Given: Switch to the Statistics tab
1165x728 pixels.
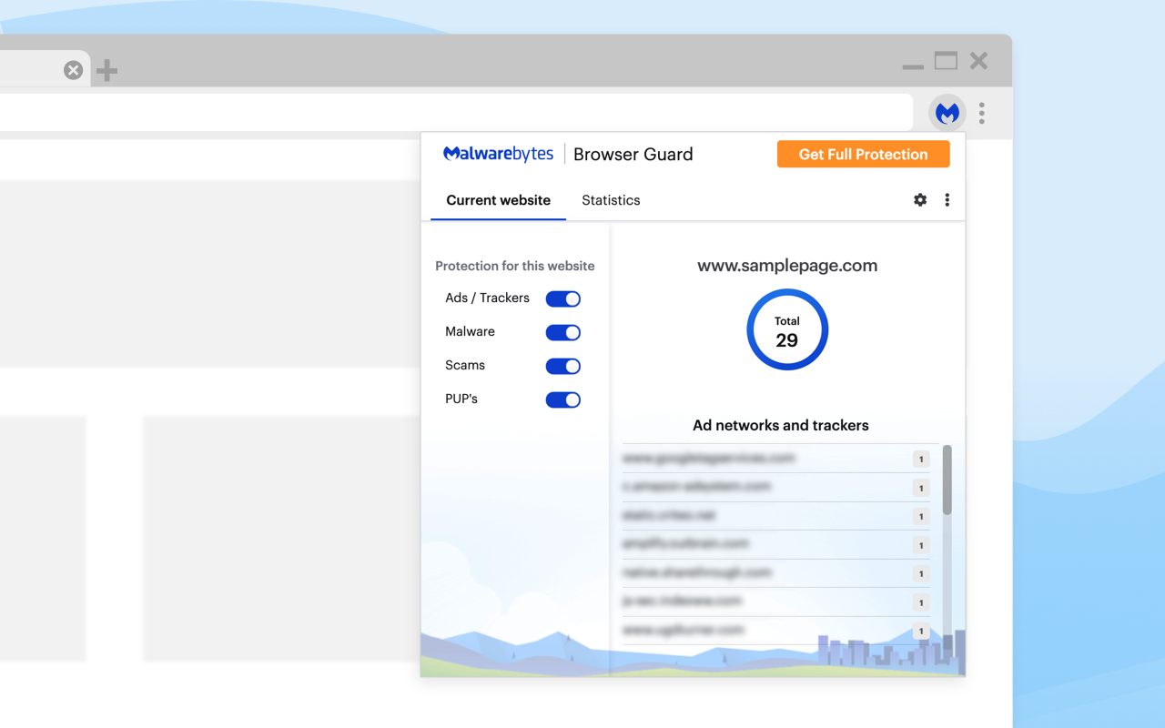Looking at the screenshot, I should 611,200.
